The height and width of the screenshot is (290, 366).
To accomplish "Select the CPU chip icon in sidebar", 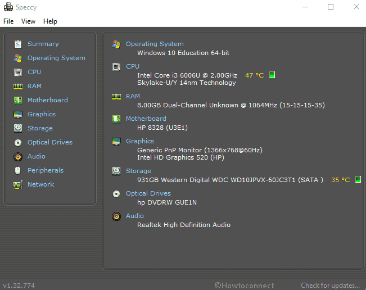I will click(x=18, y=72).
